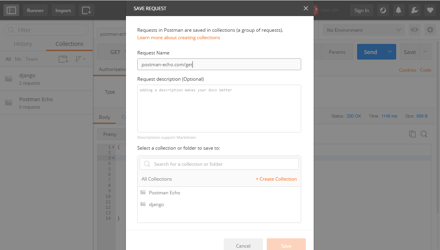Toggle environment quick look eye icon
This screenshot has height=250, width=440.
(415, 30)
